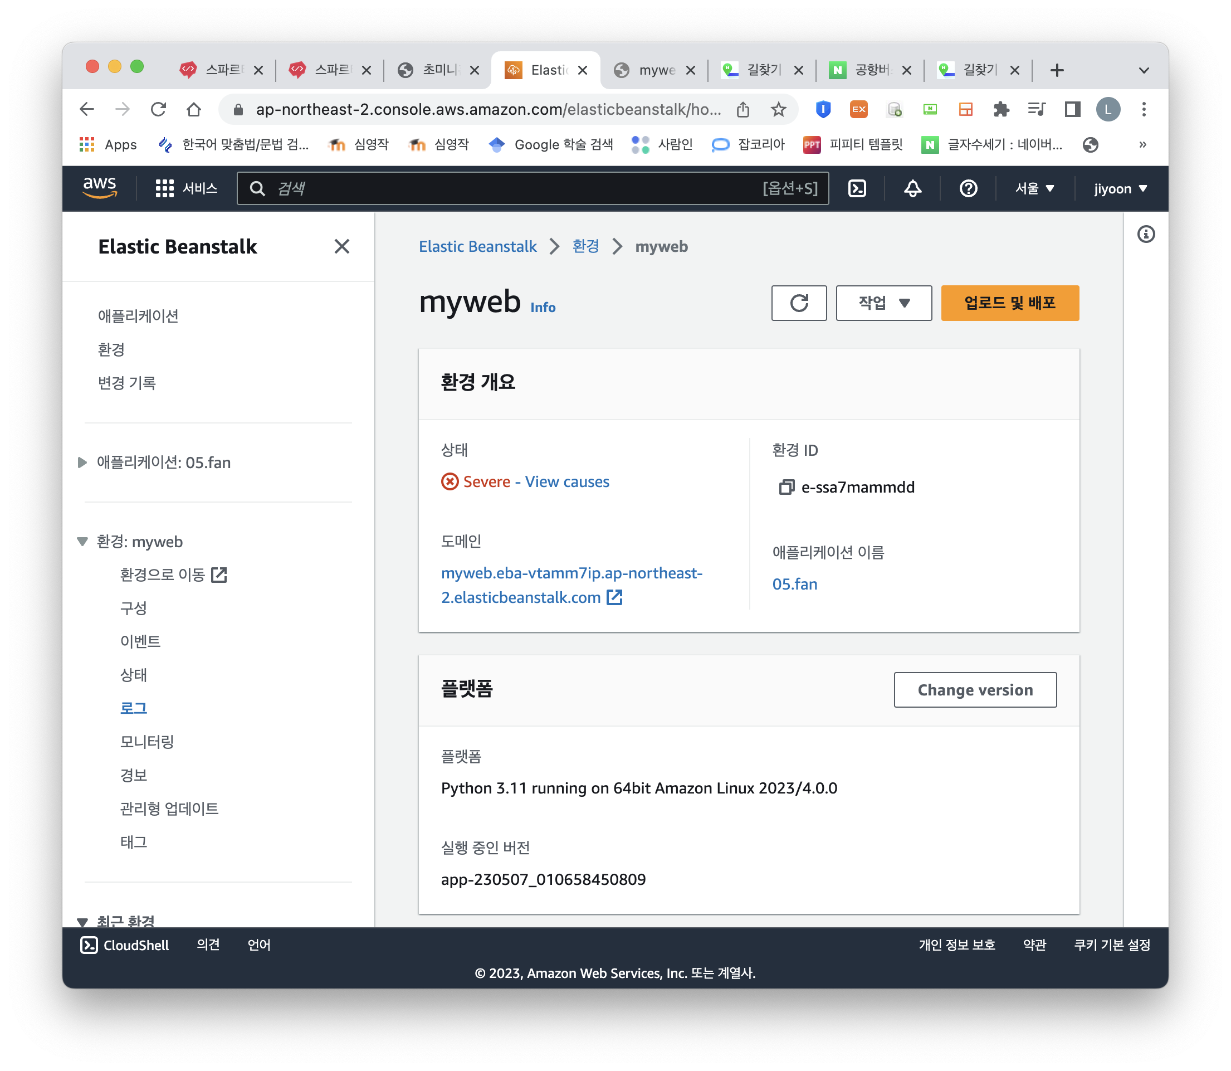Viewport: 1231px width, 1071px height.
Task: Open a new browser tab
Action: point(1057,71)
